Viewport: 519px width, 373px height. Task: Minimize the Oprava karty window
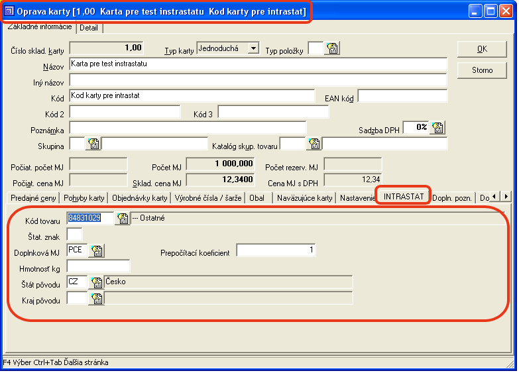tap(475, 11)
